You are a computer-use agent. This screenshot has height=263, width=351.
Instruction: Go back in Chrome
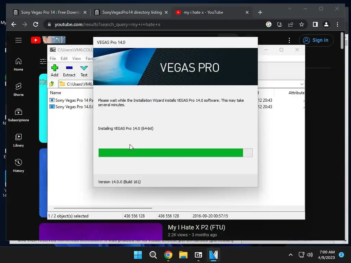pos(14,24)
